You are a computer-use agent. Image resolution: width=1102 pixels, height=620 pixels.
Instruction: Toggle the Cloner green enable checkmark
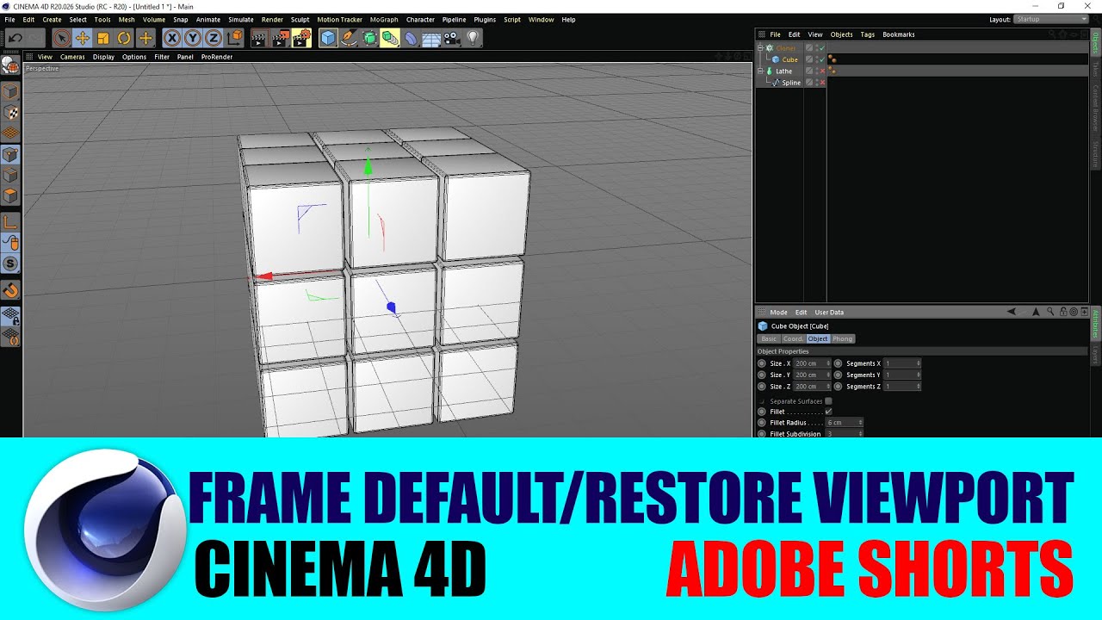822,48
